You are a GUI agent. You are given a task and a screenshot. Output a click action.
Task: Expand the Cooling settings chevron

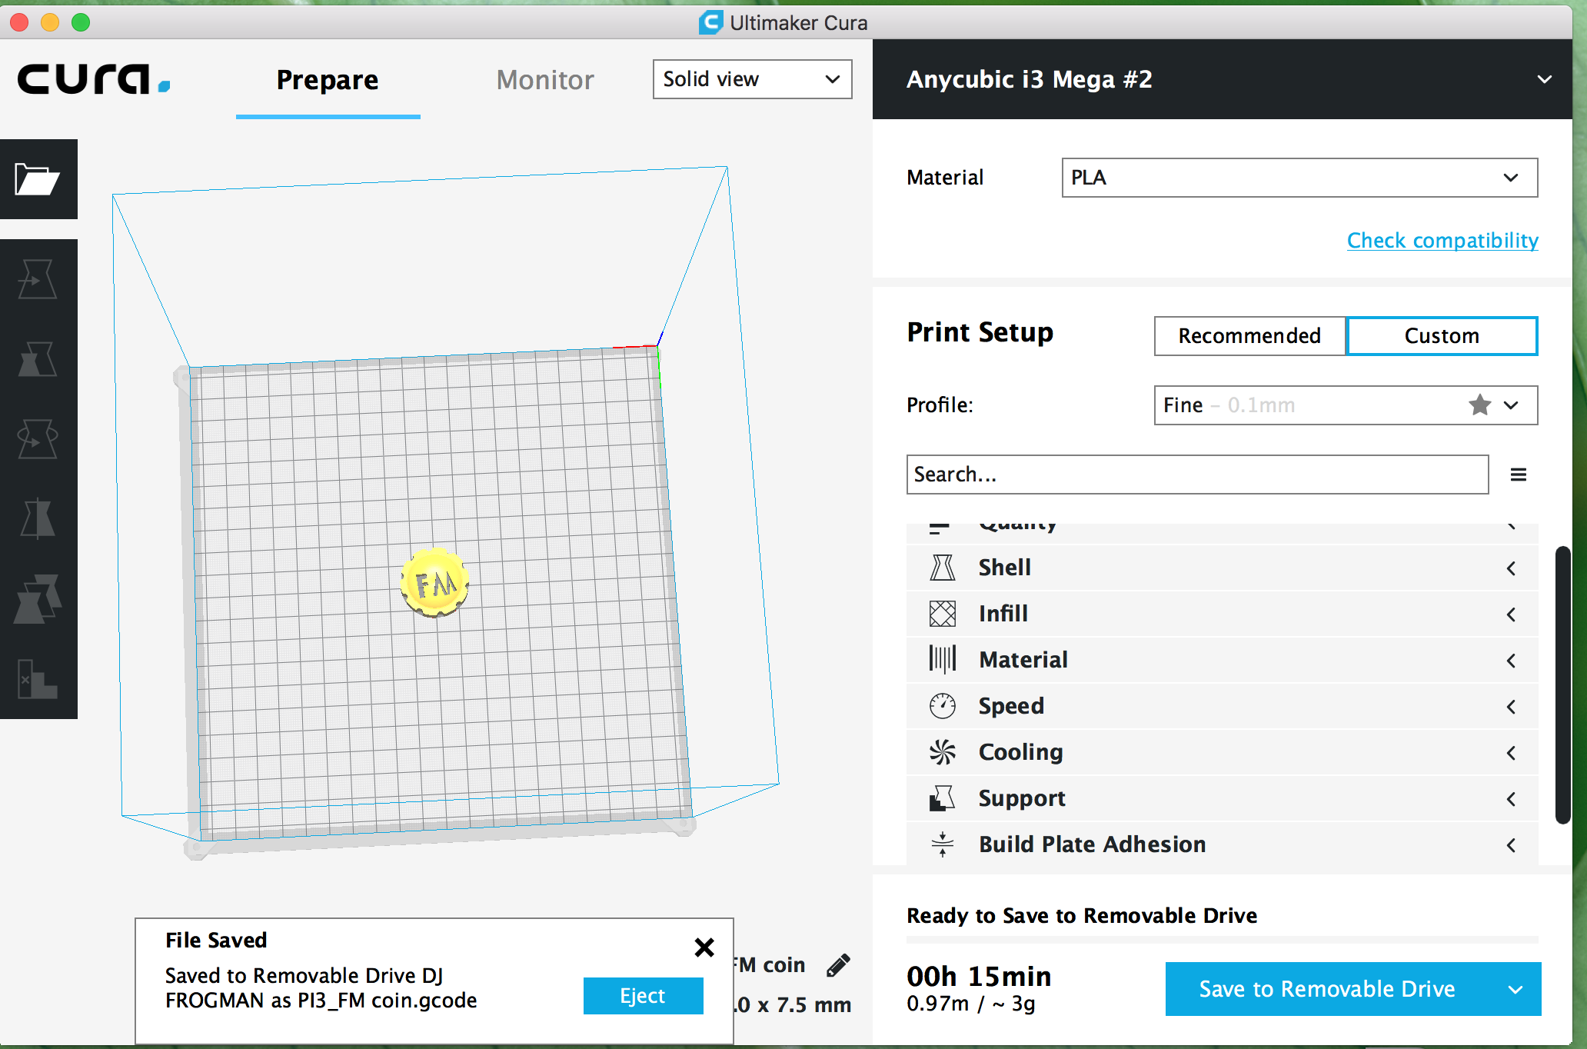[1512, 753]
